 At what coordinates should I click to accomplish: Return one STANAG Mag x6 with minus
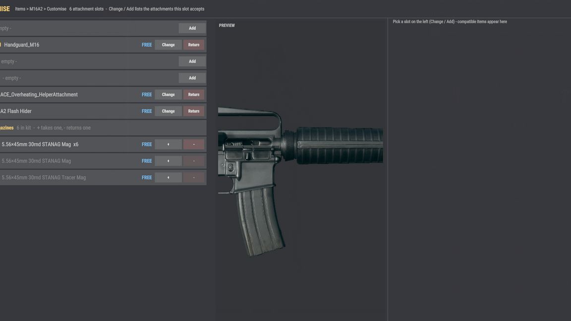[194, 145]
